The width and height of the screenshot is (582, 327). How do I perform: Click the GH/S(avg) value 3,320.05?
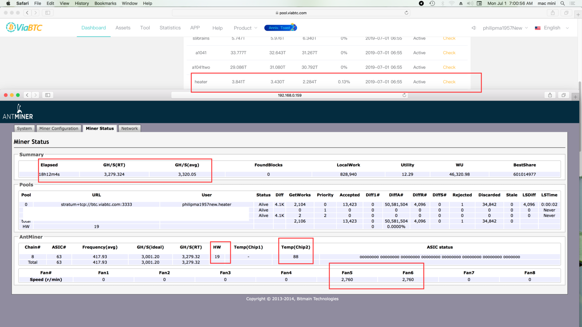187,174
